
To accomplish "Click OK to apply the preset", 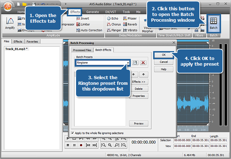I will point(164,55).
